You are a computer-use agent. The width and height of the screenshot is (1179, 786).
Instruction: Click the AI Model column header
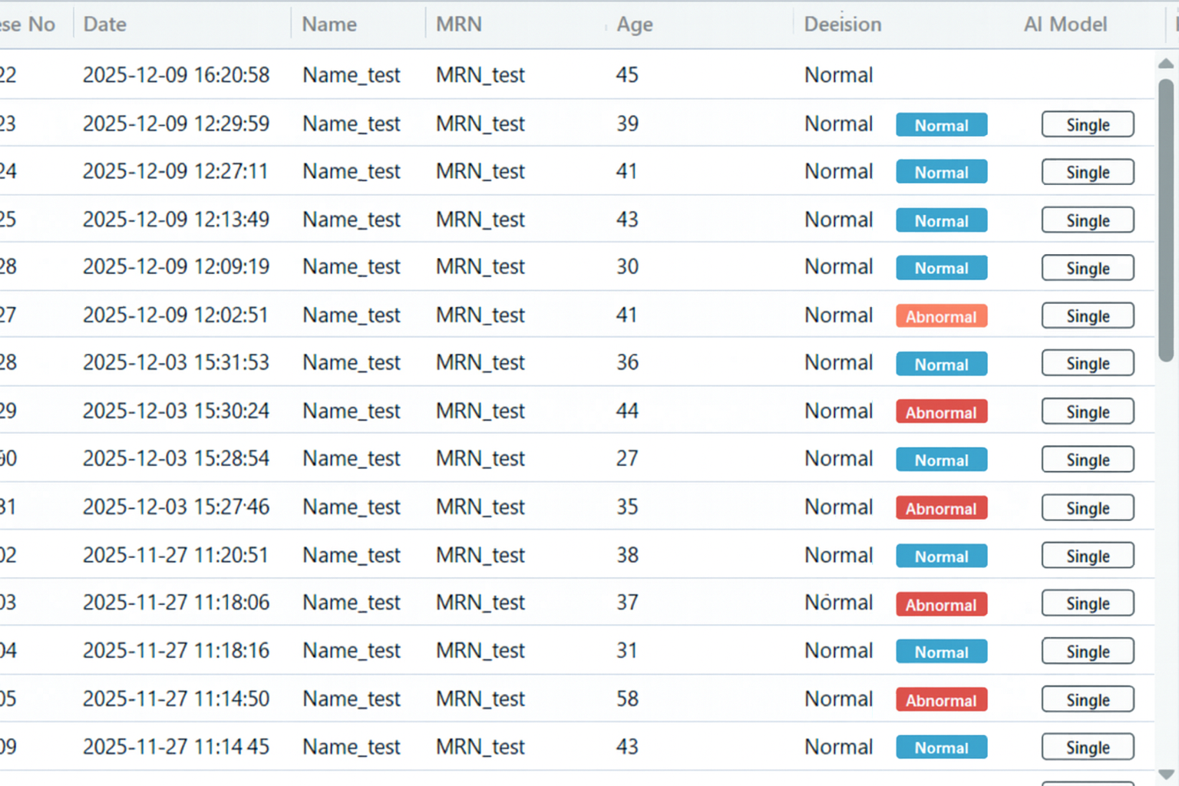(x=1065, y=25)
